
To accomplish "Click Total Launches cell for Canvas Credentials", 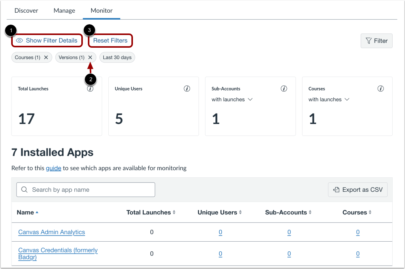I will 151,254.
